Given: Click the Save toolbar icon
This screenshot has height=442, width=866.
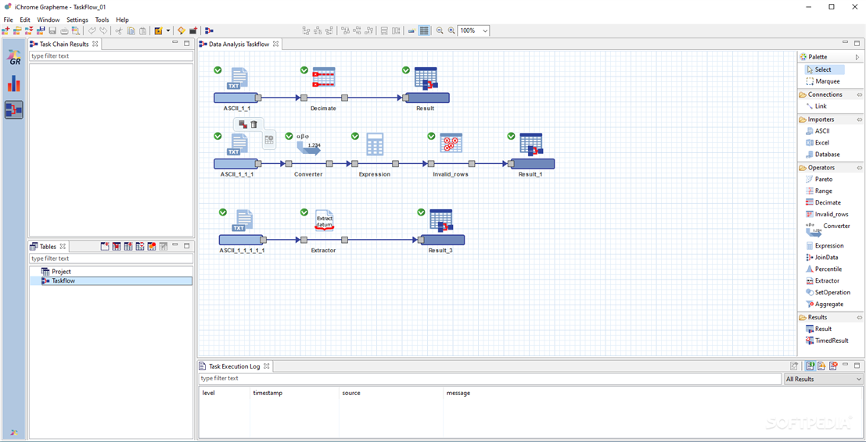Looking at the screenshot, I should click(52, 30).
